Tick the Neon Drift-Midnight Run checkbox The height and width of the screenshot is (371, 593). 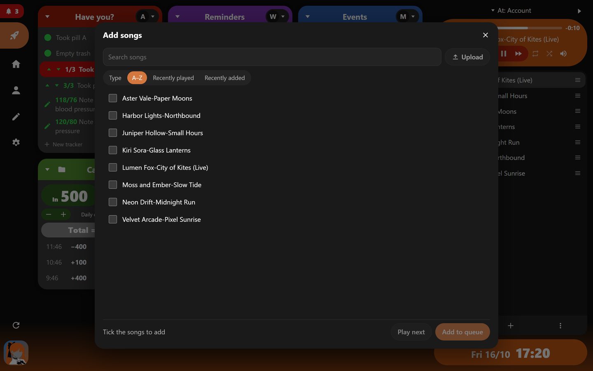click(113, 202)
